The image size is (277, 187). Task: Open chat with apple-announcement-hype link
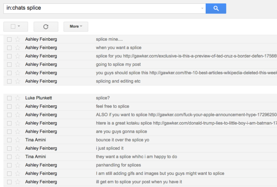click(x=186, y=115)
